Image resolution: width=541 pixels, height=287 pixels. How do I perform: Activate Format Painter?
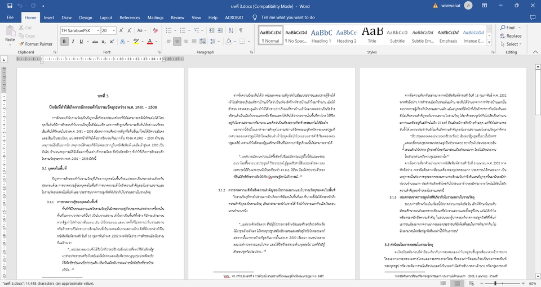pyautogui.click(x=36, y=44)
